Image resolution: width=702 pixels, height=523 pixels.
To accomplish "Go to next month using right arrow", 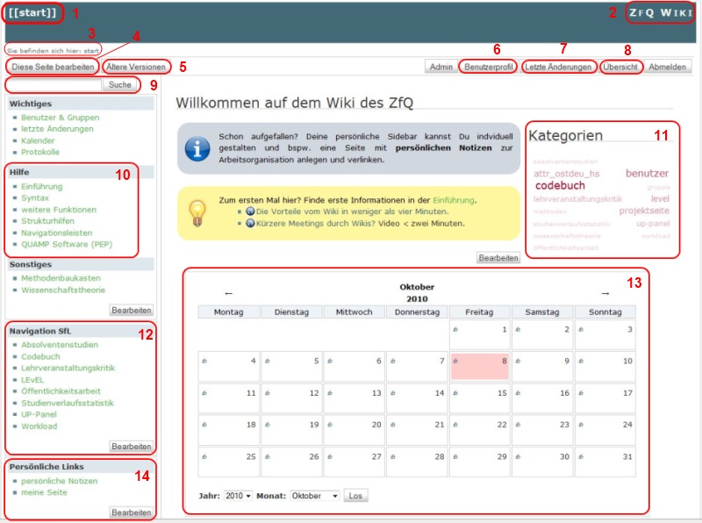I will (x=604, y=293).
